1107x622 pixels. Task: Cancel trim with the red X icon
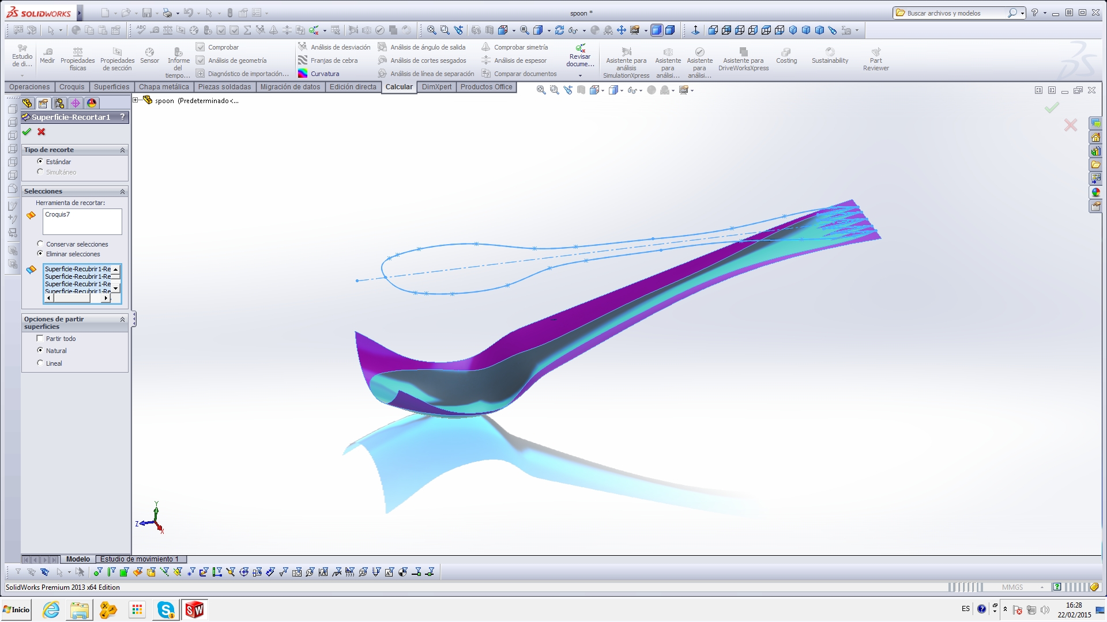[42, 132]
